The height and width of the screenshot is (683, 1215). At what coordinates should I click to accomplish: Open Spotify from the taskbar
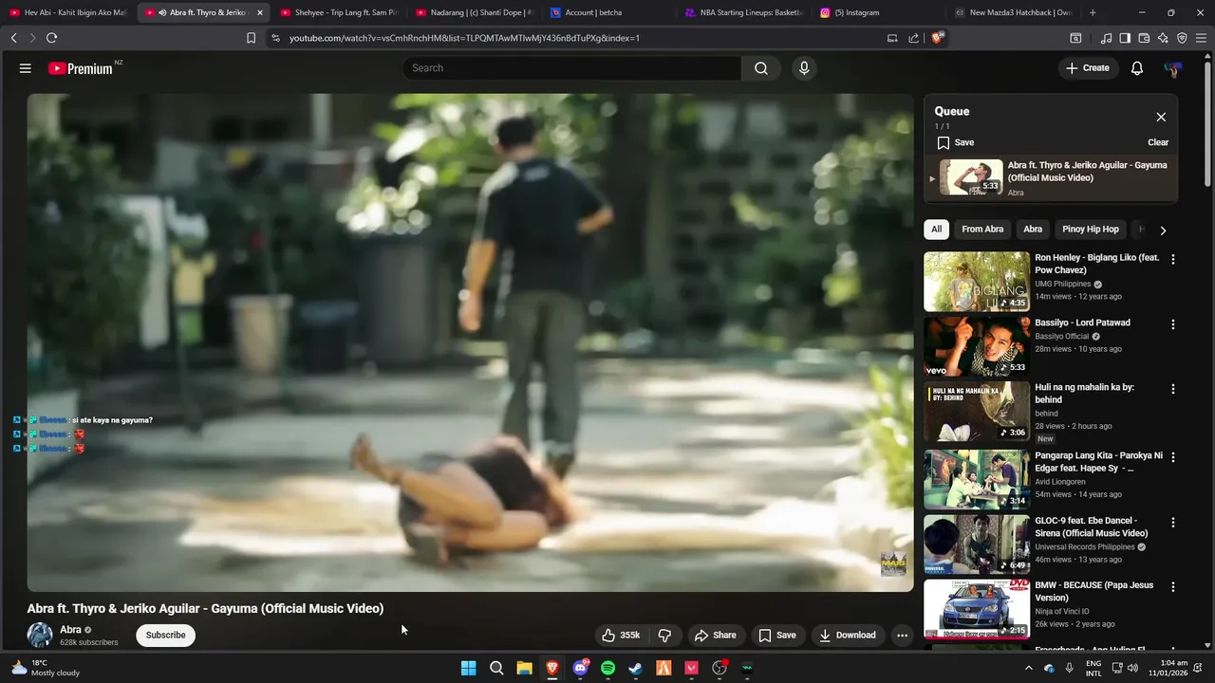(x=607, y=668)
